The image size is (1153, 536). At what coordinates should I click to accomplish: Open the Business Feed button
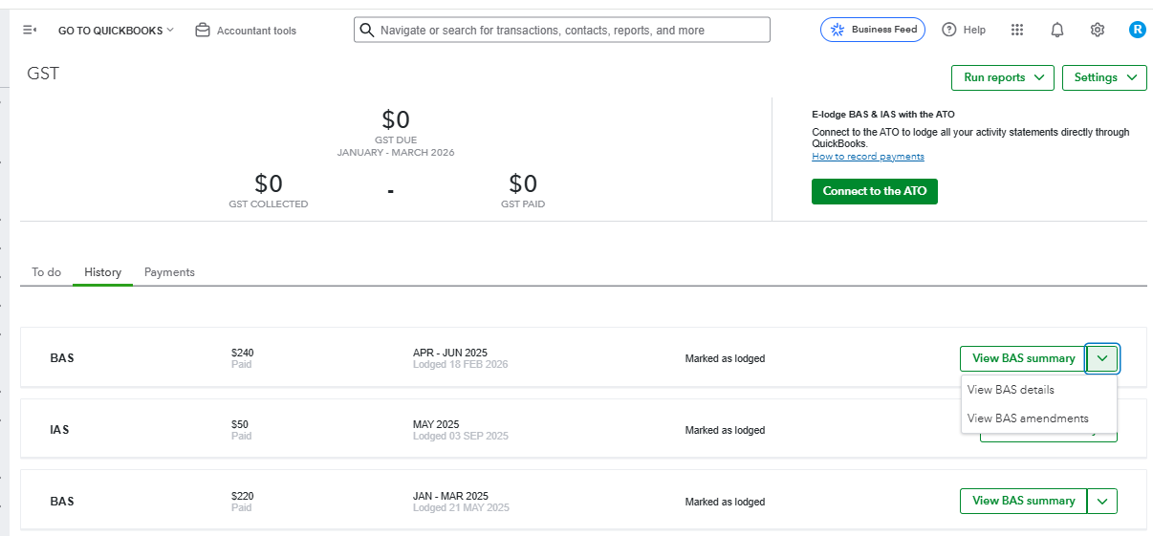(x=875, y=30)
